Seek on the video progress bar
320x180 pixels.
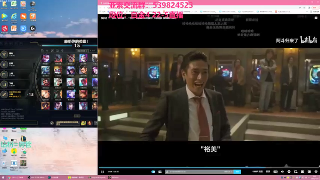pos(209,168)
